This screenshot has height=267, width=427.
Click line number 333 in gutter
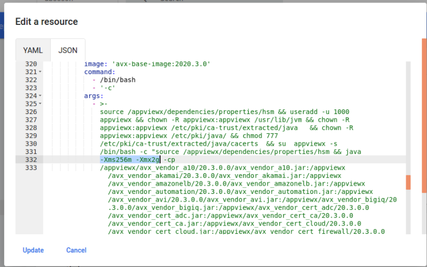pyautogui.click(x=31, y=167)
